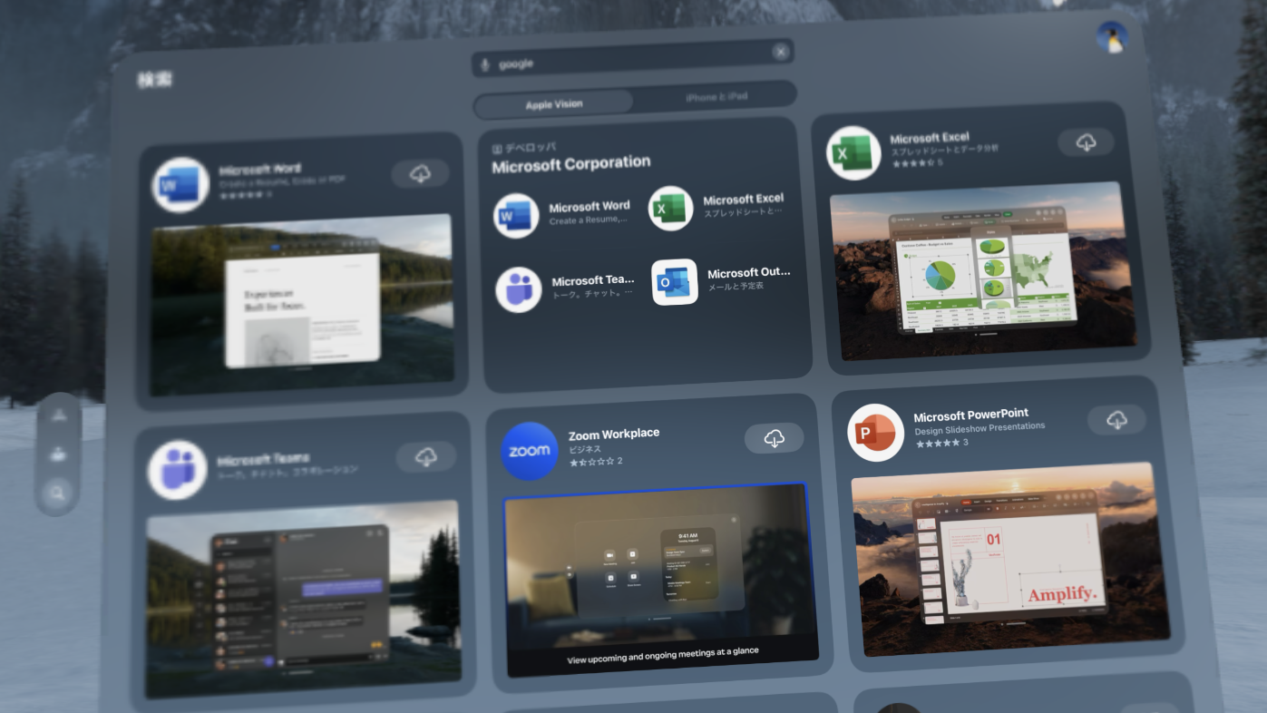1267x713 pixels.
Task: Open the account profile avatar
Action: [x=1112, y=37]
